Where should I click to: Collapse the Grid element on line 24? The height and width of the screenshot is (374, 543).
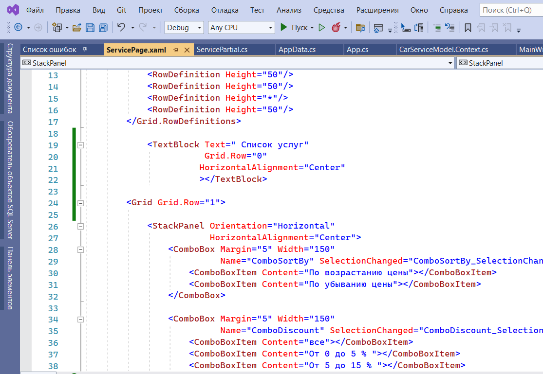[80, 203]
